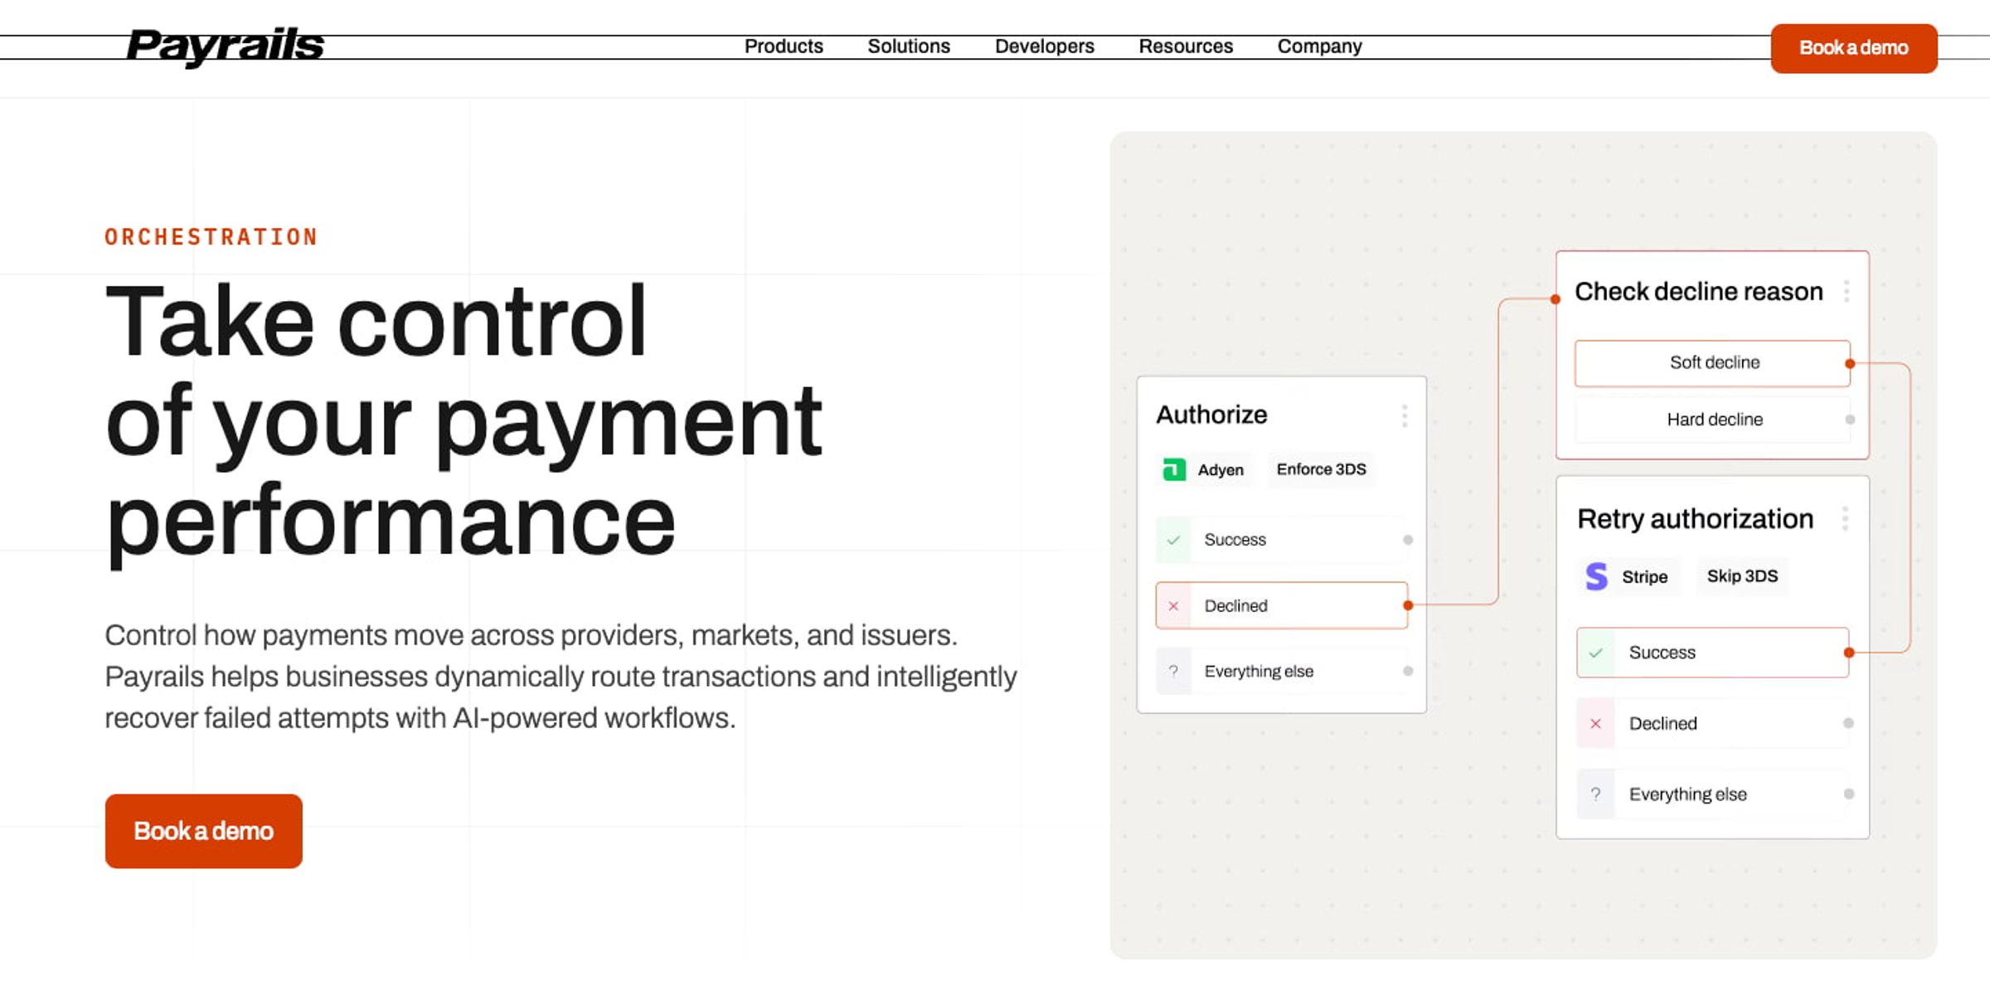Click Book a demo below the hero text

[x=204, y=831]
